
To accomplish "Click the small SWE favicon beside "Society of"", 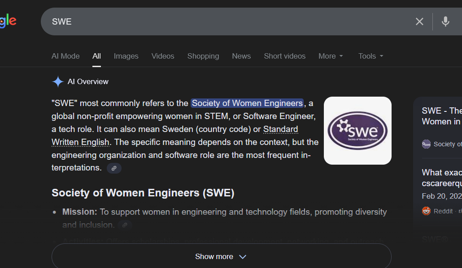I will (426, 144).
